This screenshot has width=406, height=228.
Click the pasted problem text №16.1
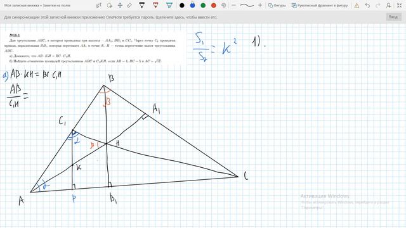(x=90, y=48)
